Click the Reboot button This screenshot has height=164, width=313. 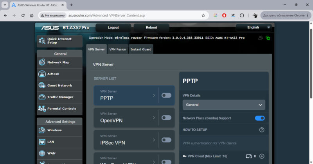[151, 27]
